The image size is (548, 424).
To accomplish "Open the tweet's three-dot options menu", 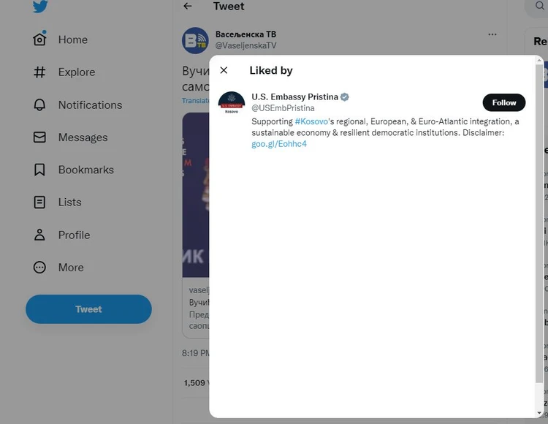I will (x=492, y=34).
